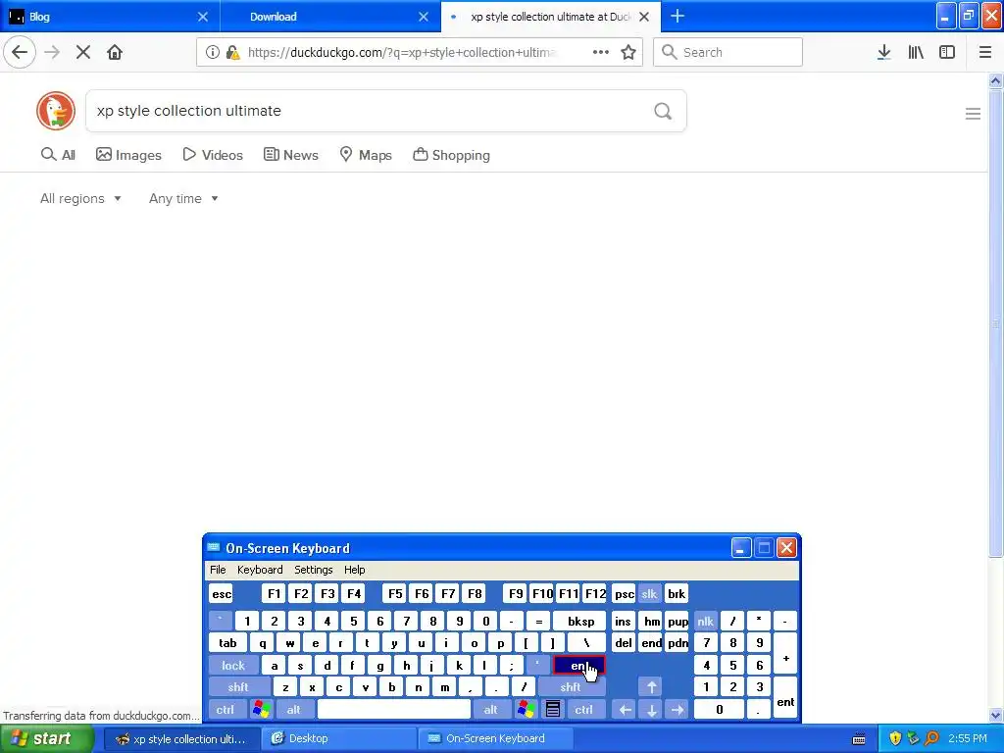Select the Videos search category

tap(213, 155)
